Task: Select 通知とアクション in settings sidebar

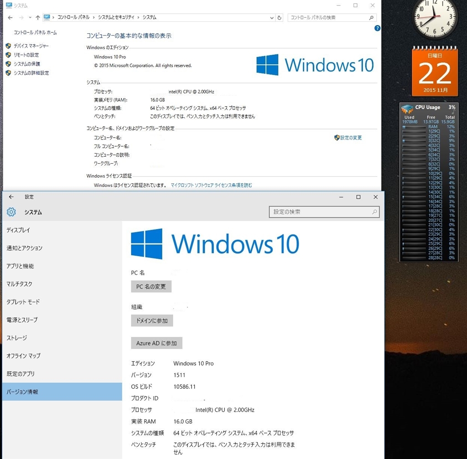Action: (62, 248)
